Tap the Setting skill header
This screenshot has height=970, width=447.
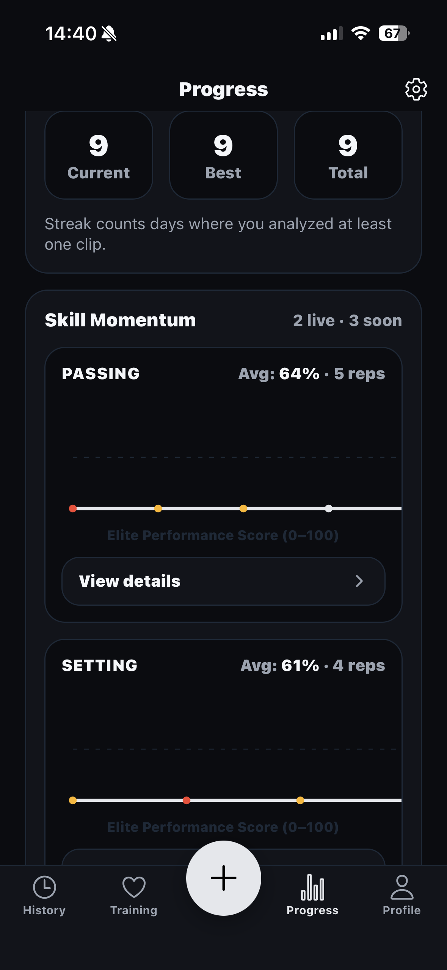(100, 666)
